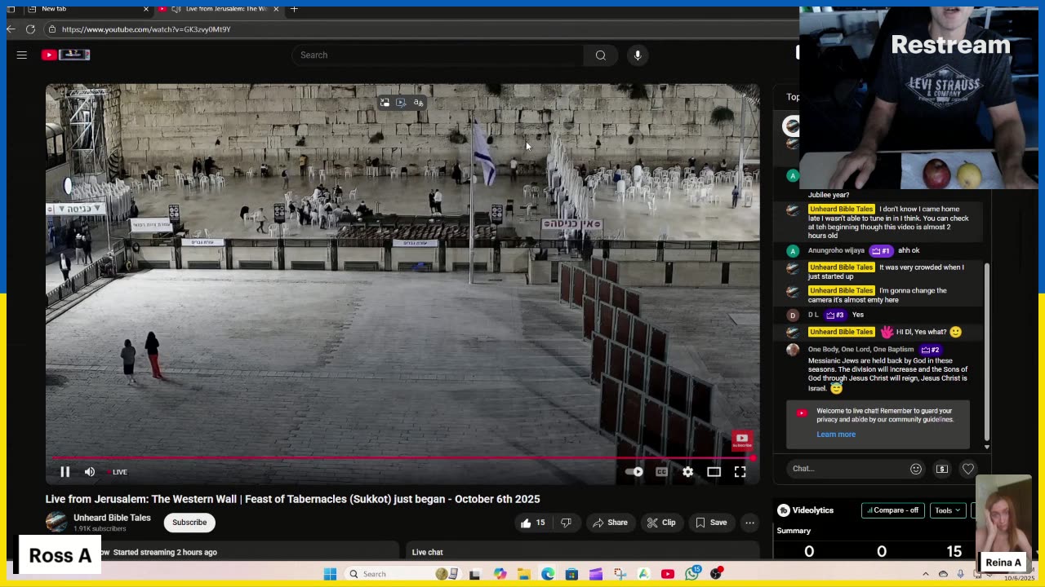This screenshot has height=587, width=1045.
Task: Focus the Chat message input
Action: 847,469
